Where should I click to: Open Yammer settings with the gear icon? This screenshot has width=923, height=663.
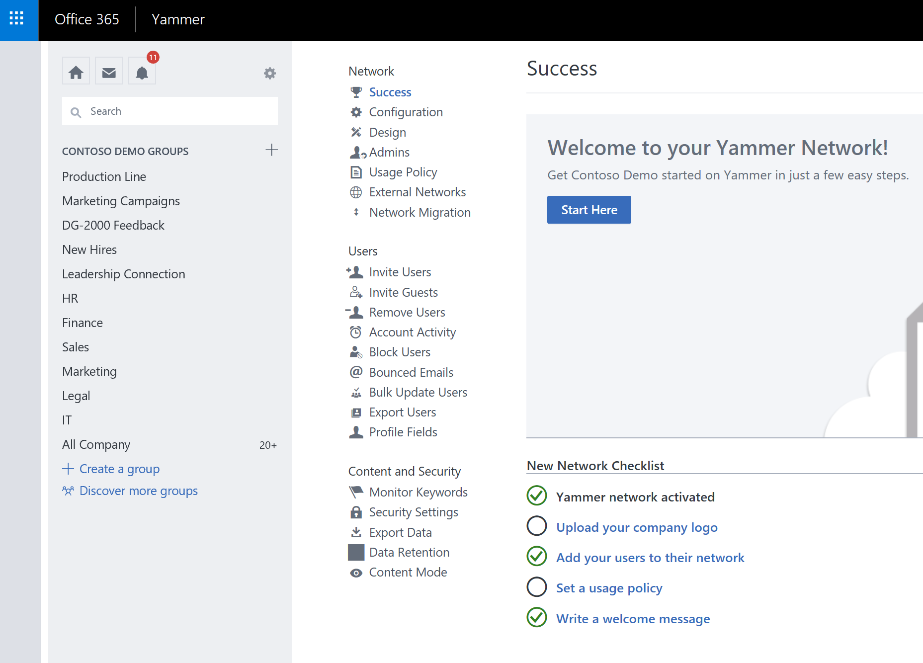pyautogui.click(x=269, y=73)
